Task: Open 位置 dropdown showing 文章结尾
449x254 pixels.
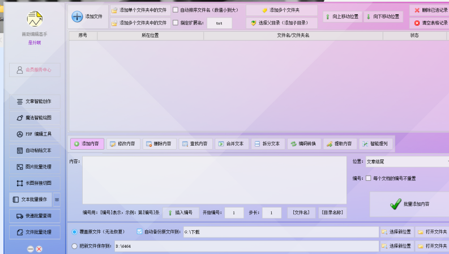Action: tap(407, 162)
